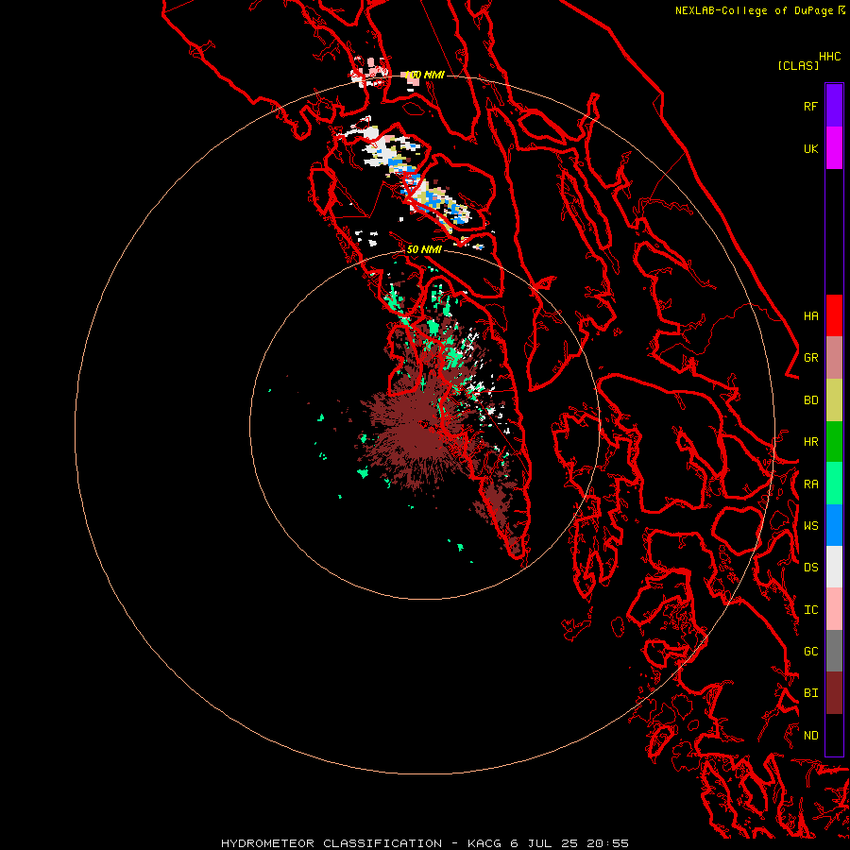The width and height of the screenshot is (850, 850).
Task: Click the HR legend label
Action: (x=810, y=442)
